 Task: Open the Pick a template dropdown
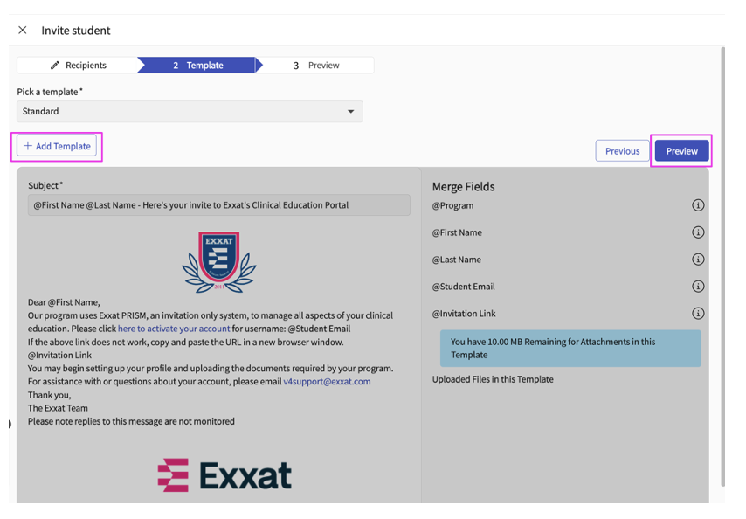(x=190, y=112)
